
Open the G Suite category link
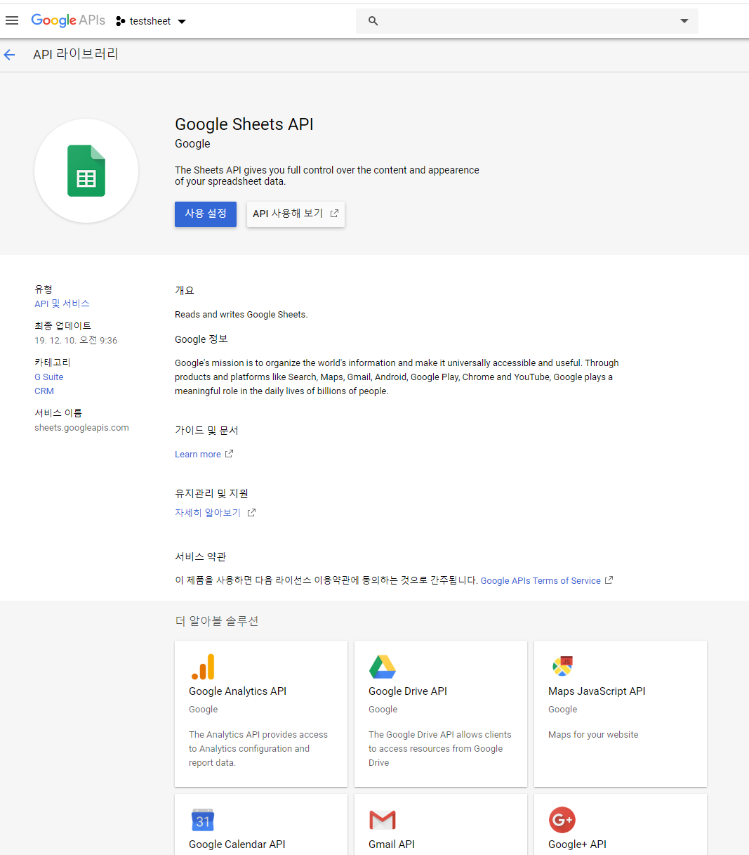tap(49, 377)
